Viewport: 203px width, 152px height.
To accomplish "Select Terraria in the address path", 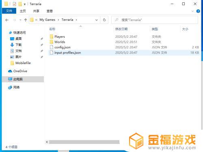I will (x=67, y=20).
